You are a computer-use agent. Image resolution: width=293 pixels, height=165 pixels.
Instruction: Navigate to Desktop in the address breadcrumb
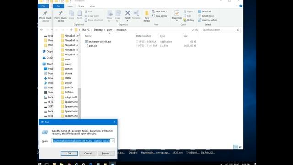click(x=98, y=30)
